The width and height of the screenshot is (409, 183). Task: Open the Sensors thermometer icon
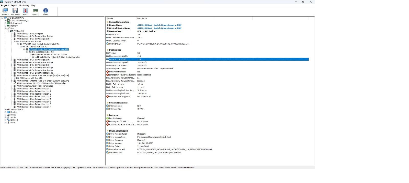tap(25, 11)
